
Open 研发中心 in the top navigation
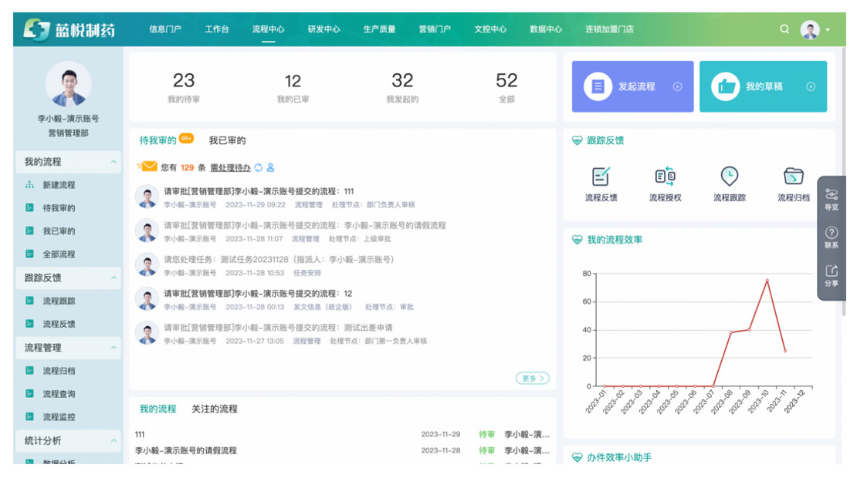click(x=323, y=29)
